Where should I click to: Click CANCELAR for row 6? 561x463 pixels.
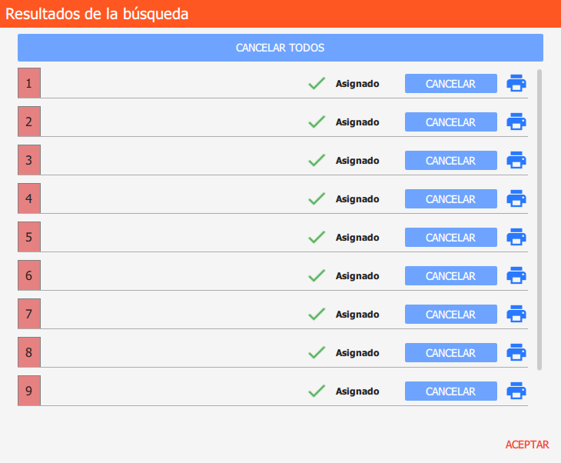pyautogui.click(x=451, y=275)
